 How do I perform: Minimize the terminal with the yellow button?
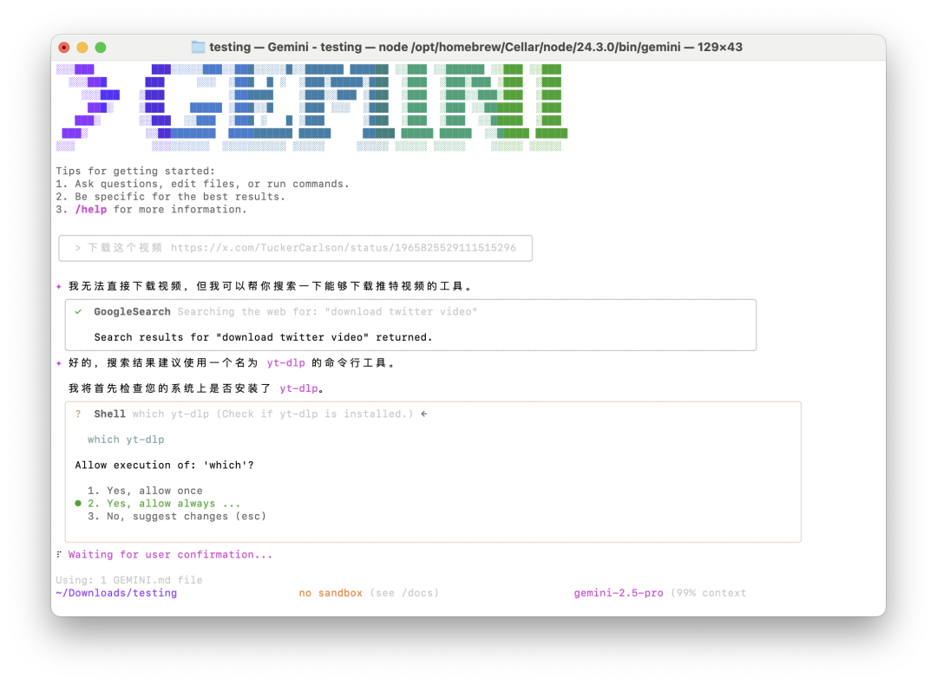pyautogui.click(x=82, y=47)
